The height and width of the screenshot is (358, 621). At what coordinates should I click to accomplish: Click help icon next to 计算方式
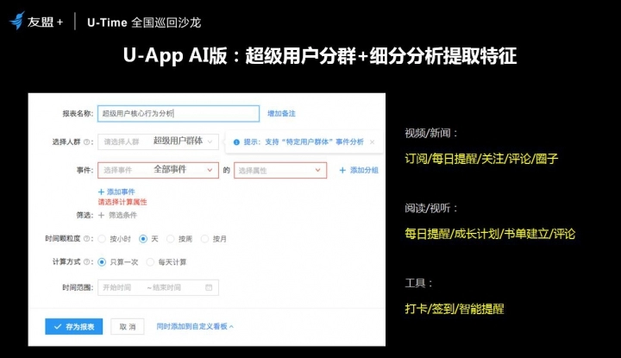click(92, 261)
